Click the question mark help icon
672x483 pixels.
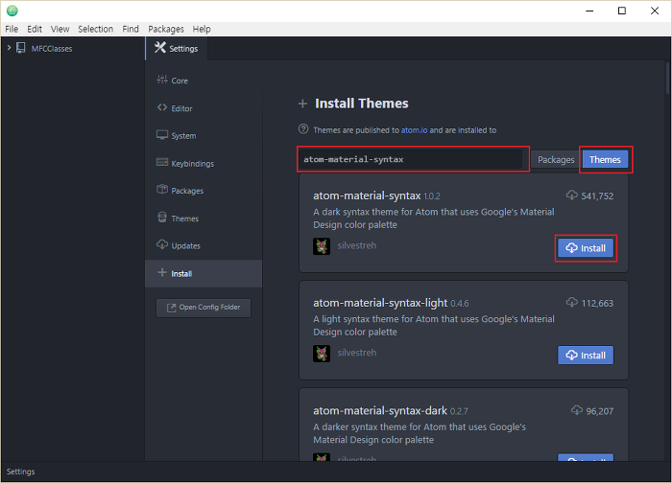coord(303,128)
